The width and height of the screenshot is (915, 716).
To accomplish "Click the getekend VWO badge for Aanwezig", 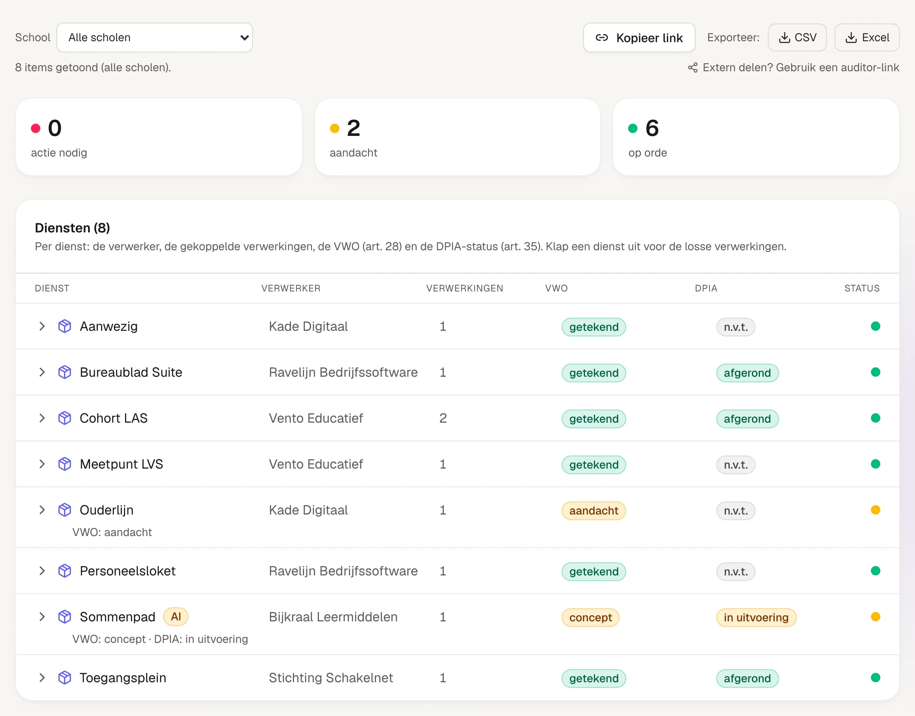I will click(x=594, y=327).
